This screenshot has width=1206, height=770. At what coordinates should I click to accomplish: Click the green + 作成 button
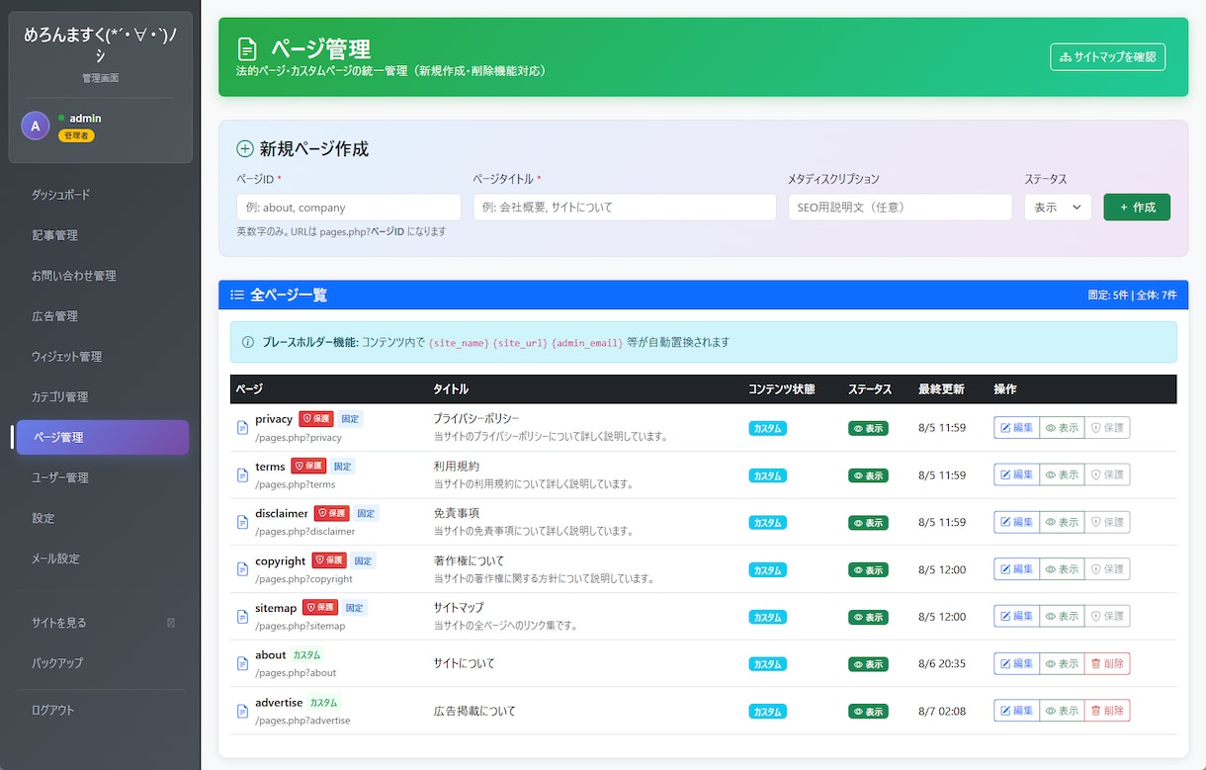(1137, 208)
